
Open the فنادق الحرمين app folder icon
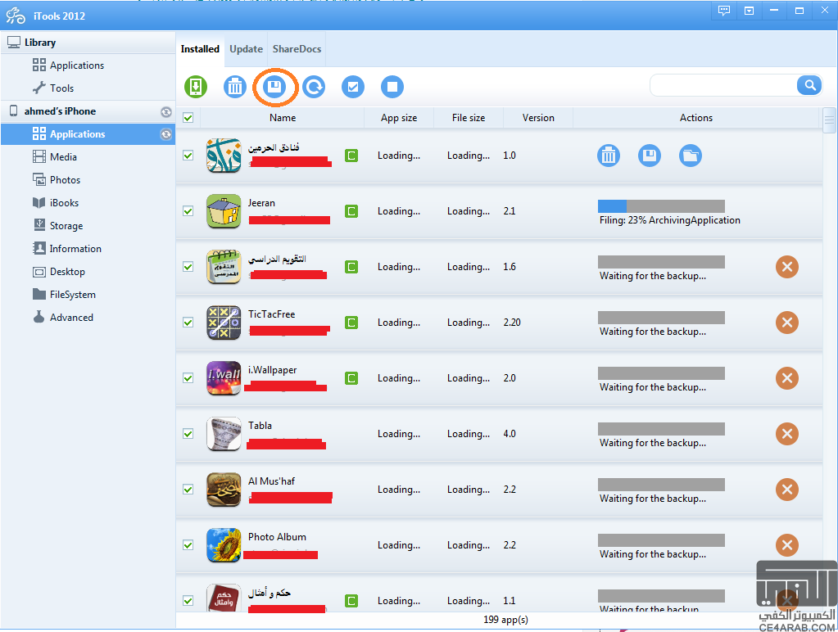pos(691,156)
